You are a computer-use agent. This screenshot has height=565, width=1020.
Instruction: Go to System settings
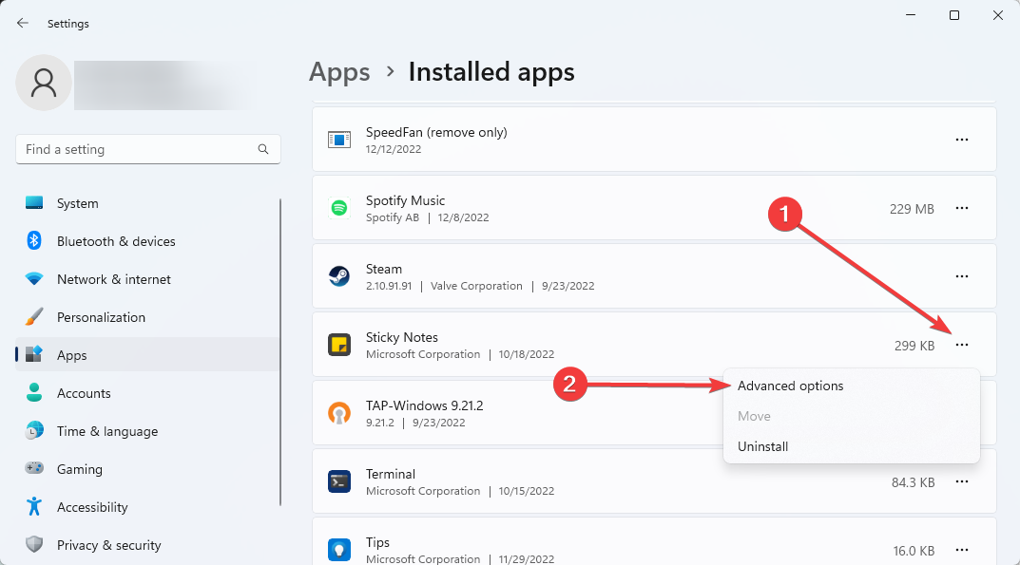pyautogui.click(x=147, y=203)
